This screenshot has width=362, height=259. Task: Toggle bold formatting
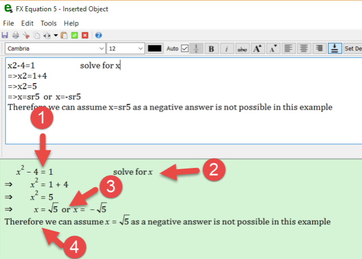click(x=211, y=49)
